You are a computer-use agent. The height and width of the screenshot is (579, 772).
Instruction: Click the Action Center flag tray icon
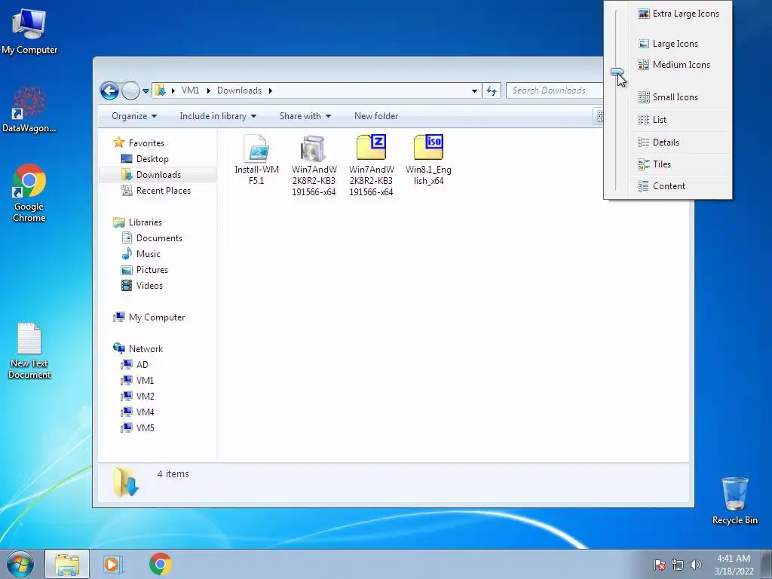pos(660,565)
